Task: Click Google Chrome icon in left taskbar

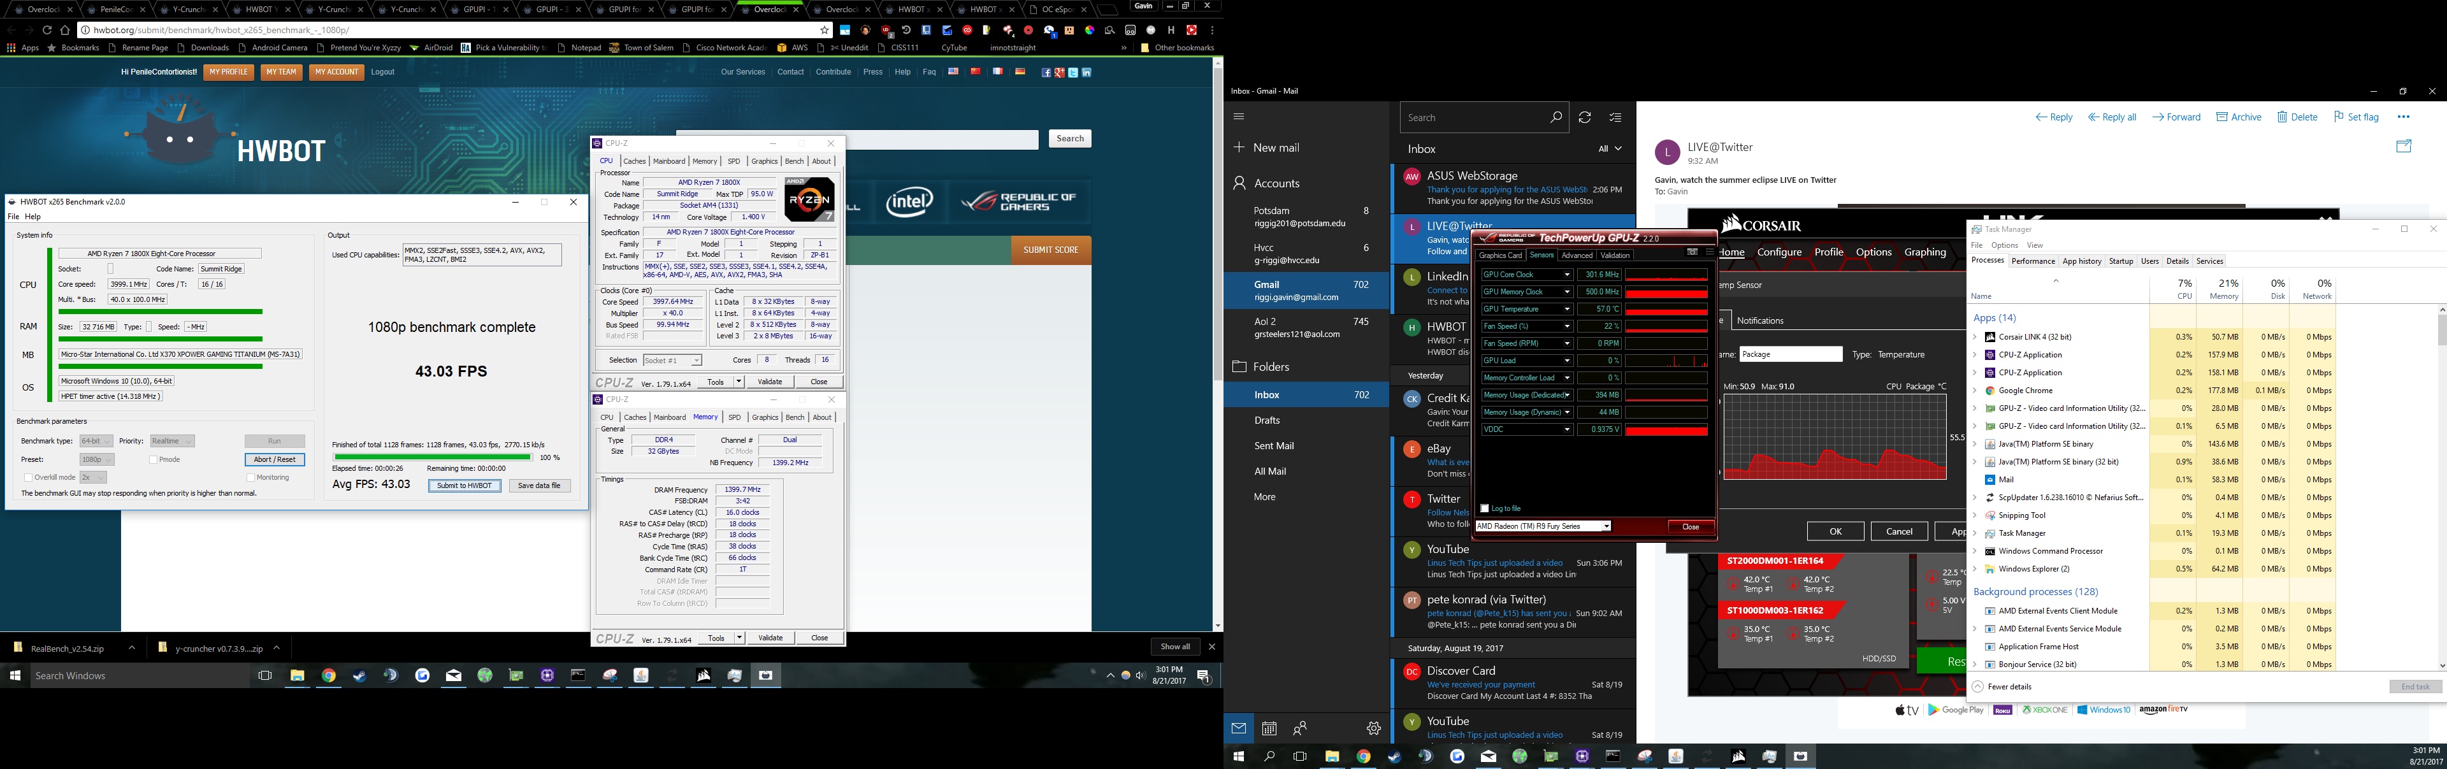Action: tap(329, 676)
